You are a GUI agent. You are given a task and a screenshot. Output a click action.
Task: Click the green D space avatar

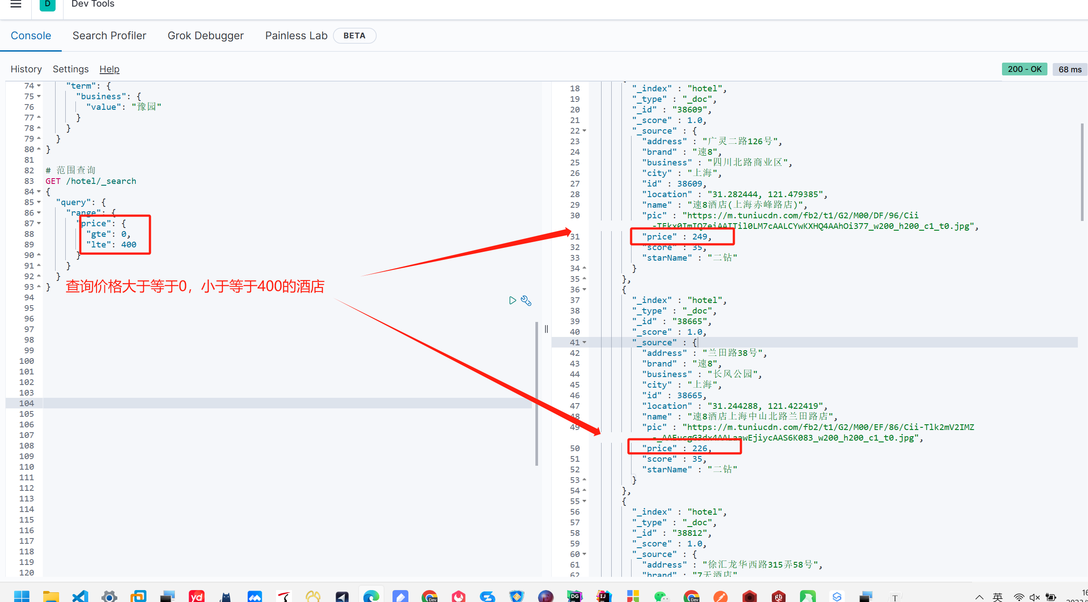[x=47, y=4]
